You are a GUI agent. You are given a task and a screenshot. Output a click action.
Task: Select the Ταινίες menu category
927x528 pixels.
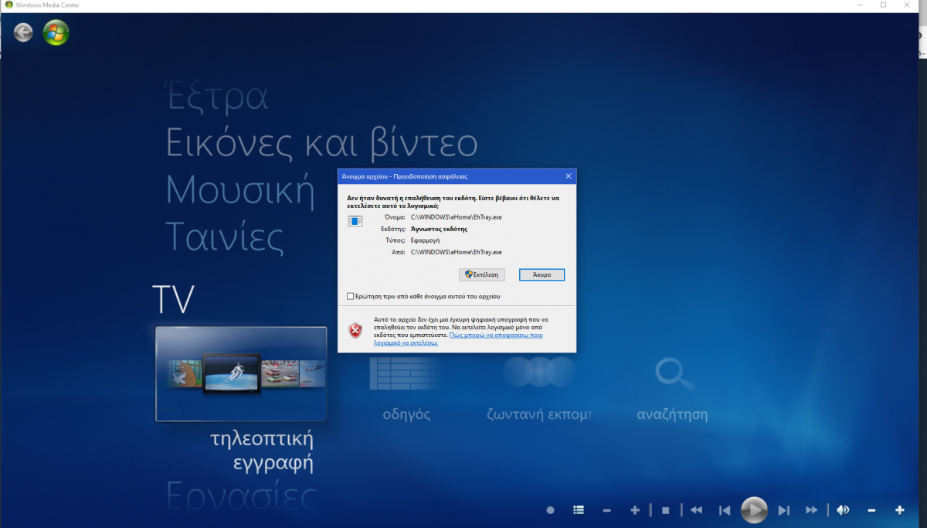(225, 237)
